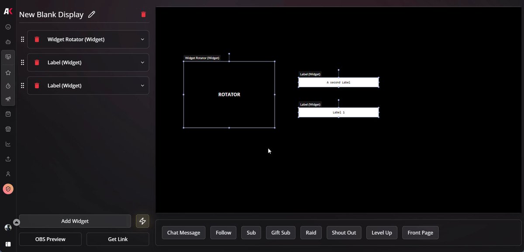The width and height of the screenshot is (524, 252).
Task: Click the AK logo in the sidebar
Action: tap(8, 12)
